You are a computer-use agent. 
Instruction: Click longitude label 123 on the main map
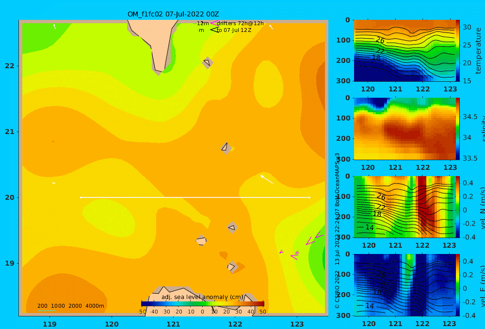pos(297,324)
